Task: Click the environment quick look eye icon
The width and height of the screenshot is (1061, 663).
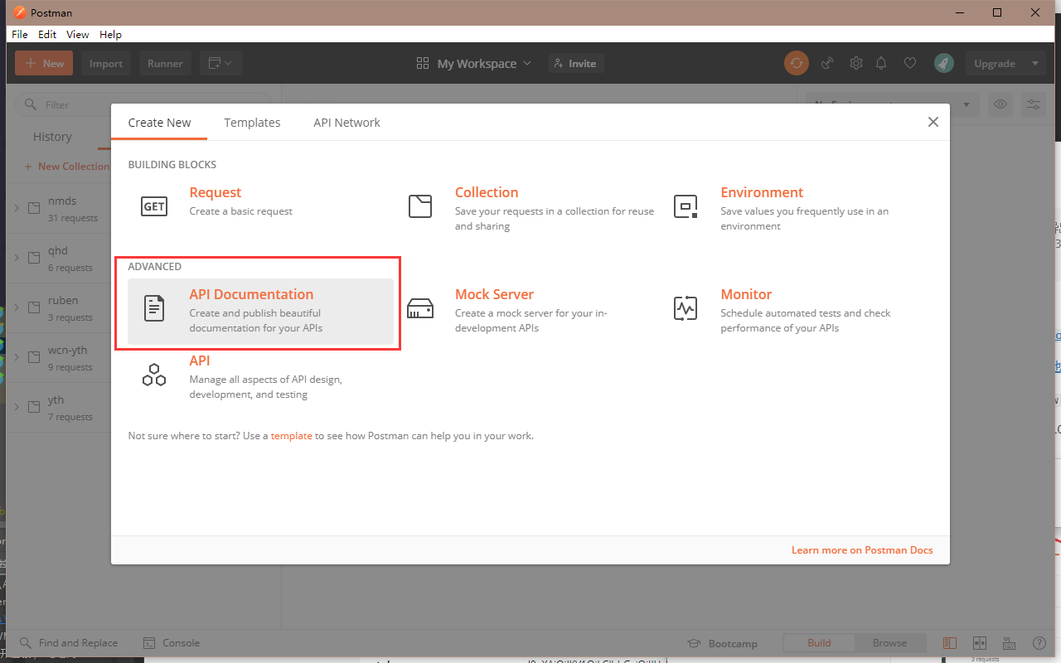Action: (1001, 104)
